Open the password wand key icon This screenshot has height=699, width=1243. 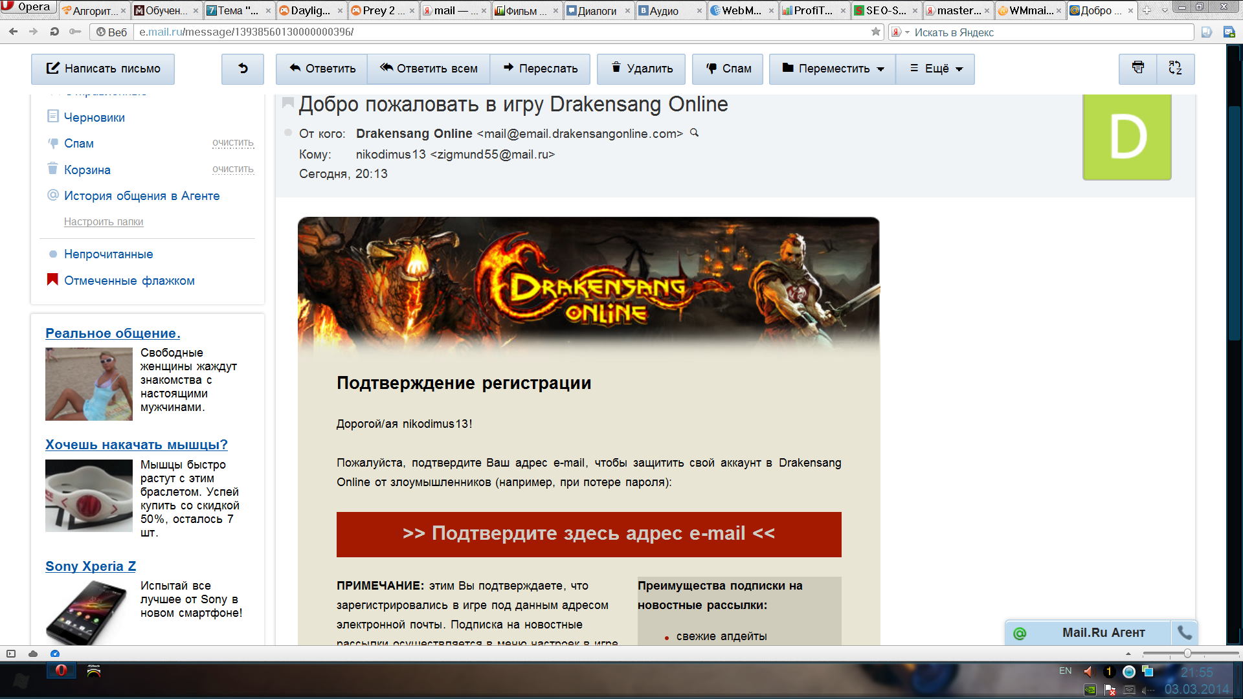pyautogui.click(x=75, y=32)
